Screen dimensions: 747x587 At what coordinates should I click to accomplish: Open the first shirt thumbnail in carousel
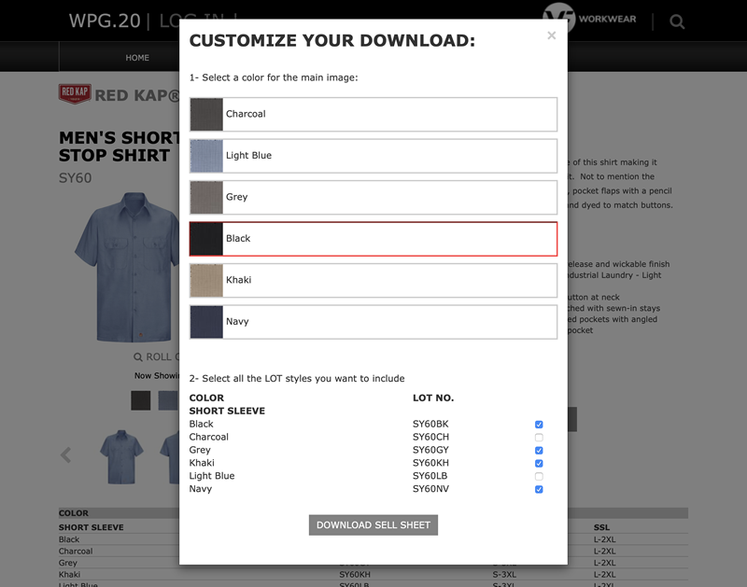121,456
